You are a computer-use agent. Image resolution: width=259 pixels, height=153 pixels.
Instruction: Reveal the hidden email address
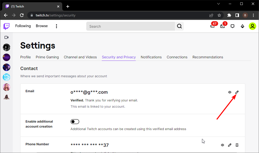coord(230,92)
